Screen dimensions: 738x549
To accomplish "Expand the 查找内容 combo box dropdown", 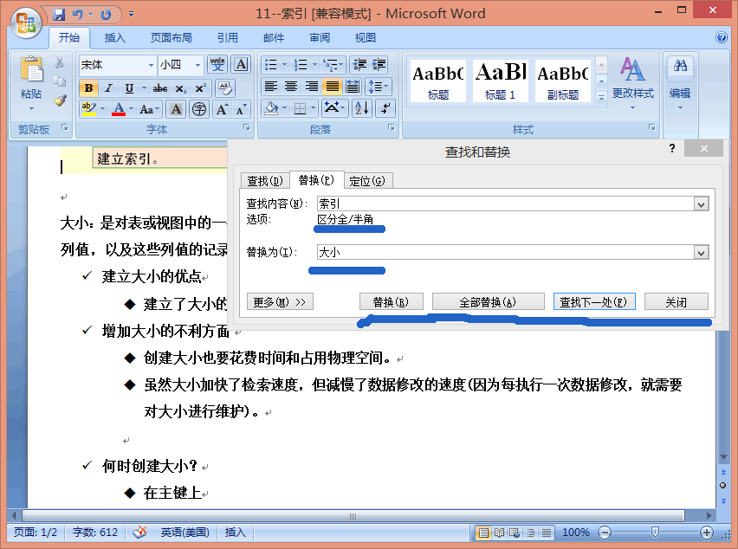I will 701,204.
